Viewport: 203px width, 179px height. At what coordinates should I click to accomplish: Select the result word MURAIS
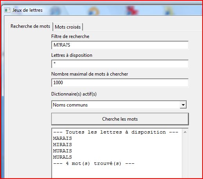(x=63, y=151)
